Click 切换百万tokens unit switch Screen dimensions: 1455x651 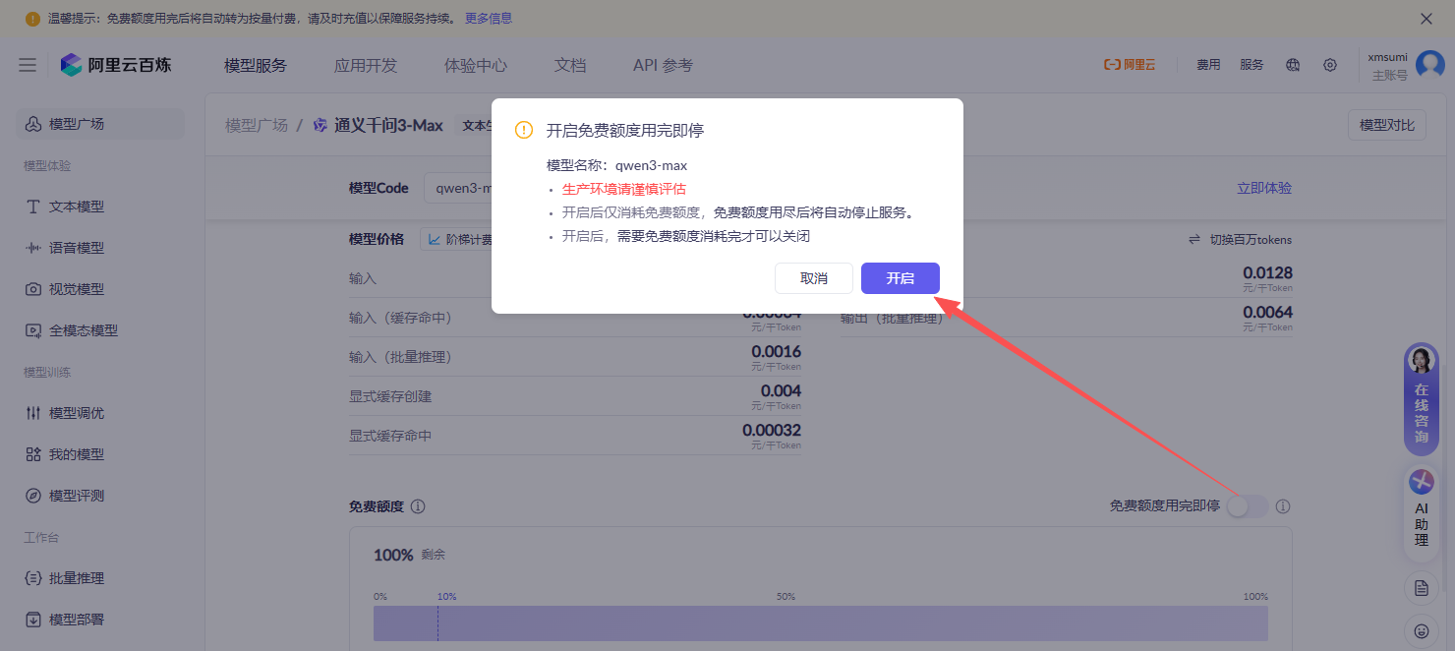(x=1240, y=240)
